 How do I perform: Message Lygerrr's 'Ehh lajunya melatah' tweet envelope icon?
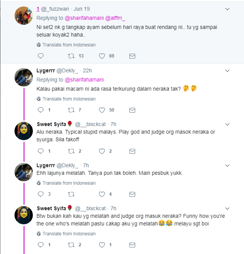132,194
